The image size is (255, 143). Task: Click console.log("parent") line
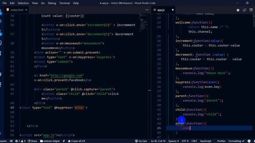coord(203,100)
